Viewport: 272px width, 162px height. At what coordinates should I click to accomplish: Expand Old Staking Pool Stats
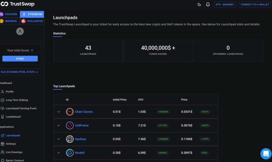pyautogui.click(x=20, y=72)
